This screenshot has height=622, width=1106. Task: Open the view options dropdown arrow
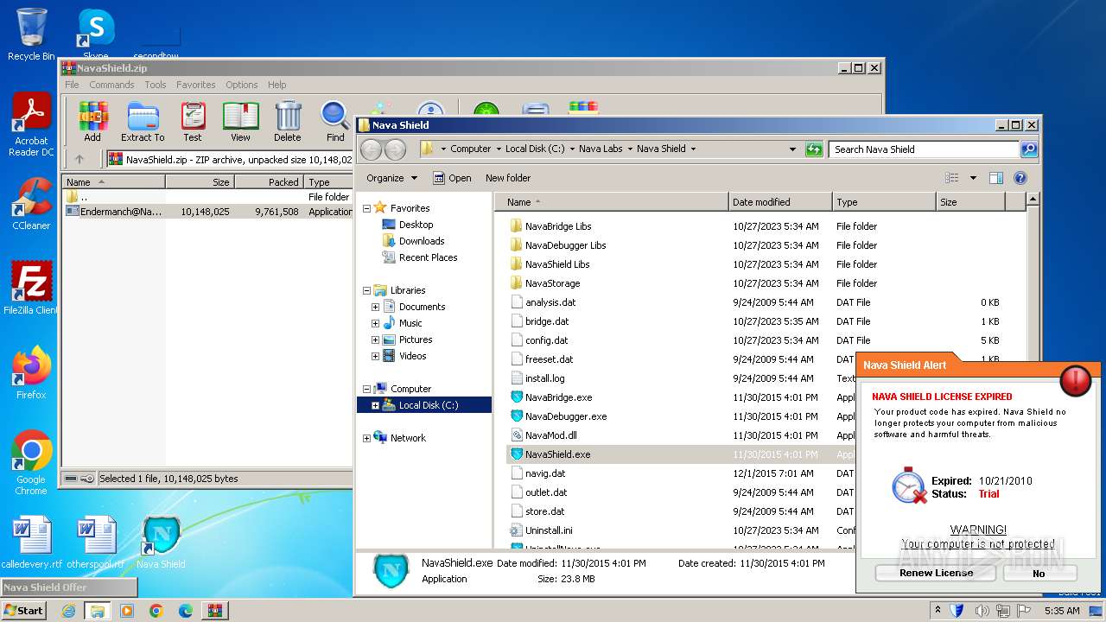(x=973, y=178)
